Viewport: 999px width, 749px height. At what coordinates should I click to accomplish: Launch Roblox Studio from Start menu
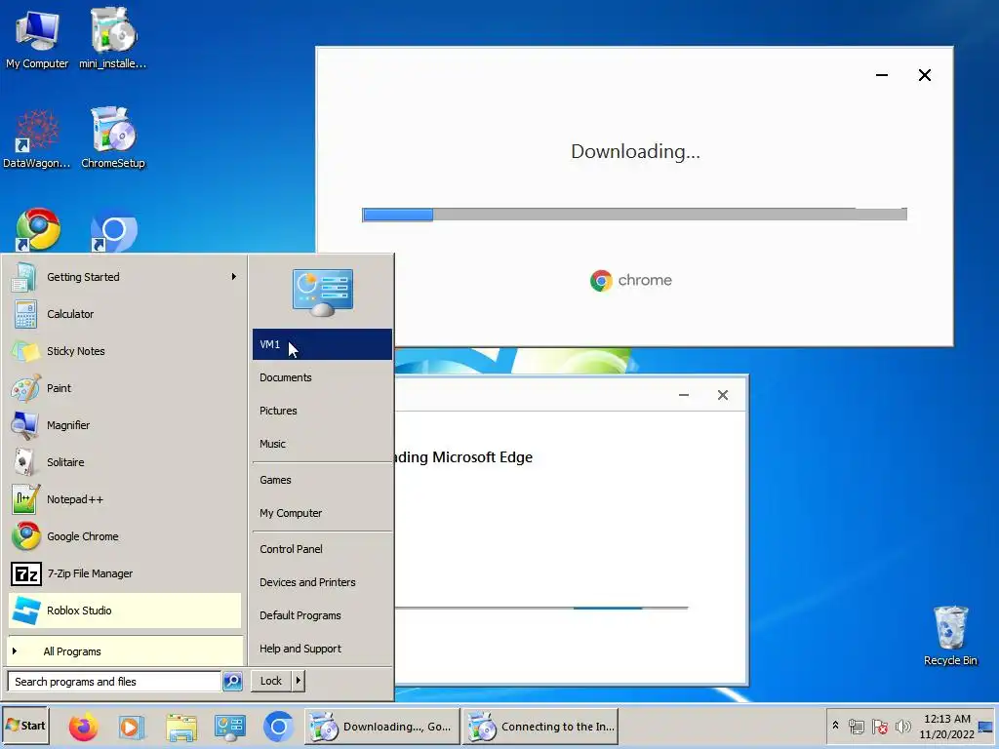tap(125, 611)
